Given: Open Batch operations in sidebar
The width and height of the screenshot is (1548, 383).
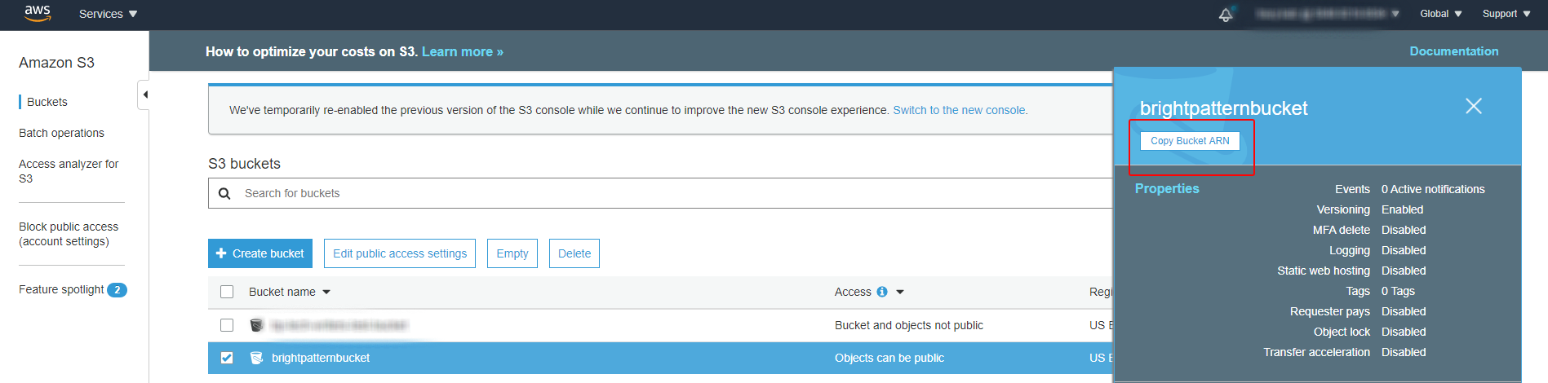Looking at the screenshot, I should (x=61, y=133).
